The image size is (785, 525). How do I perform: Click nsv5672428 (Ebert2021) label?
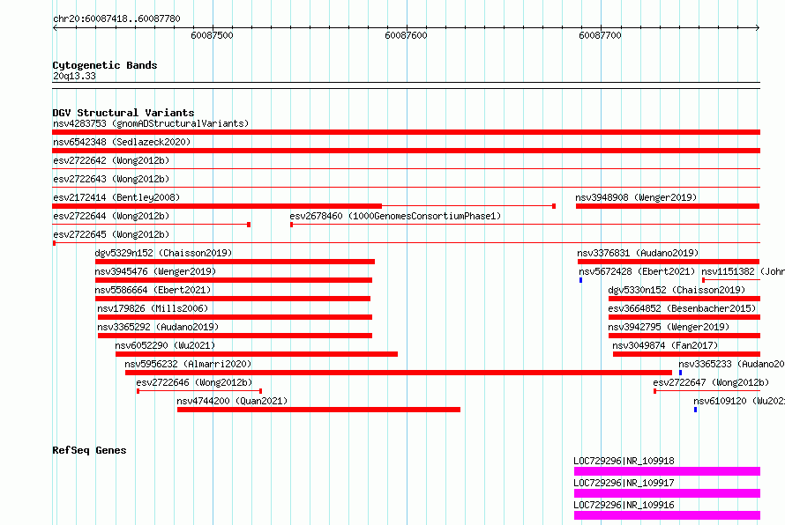pyautogui.click(x=637, y=271)
